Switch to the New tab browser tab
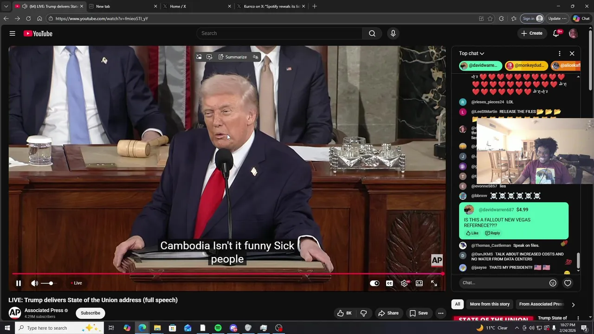The width and height of the screenshot is (594, 334). pos(123,6)
